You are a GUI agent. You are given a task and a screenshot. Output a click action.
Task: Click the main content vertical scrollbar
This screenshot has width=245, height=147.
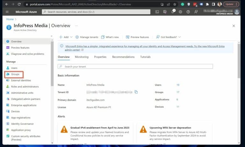coord(239,61)
